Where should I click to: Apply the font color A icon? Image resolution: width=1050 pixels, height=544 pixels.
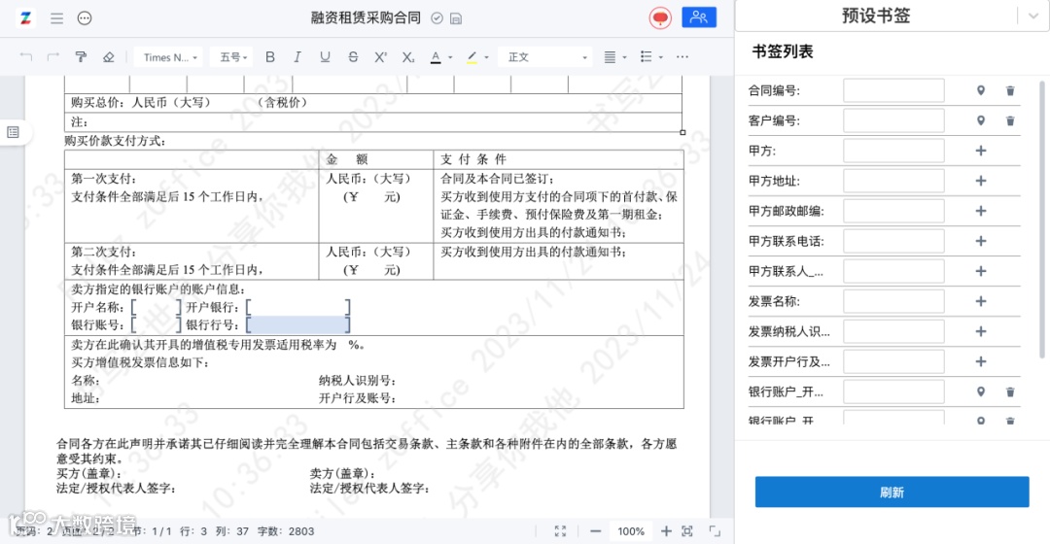(x=436, y=57)
